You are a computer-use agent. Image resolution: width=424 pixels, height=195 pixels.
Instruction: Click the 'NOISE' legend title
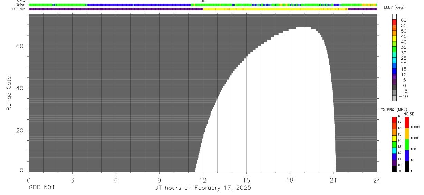tap(408, 114)
